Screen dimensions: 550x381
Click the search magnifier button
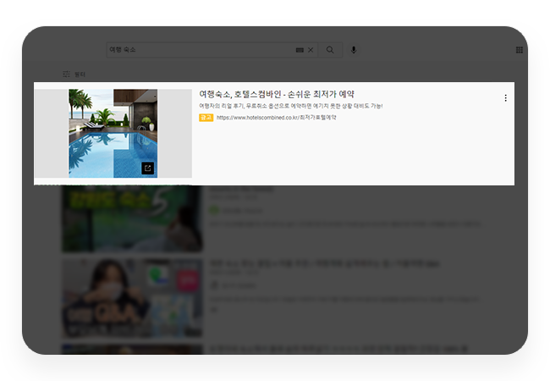point(330,50)
